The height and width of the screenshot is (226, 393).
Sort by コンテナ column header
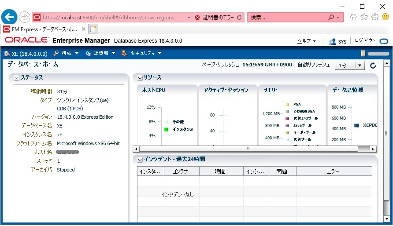182,171
